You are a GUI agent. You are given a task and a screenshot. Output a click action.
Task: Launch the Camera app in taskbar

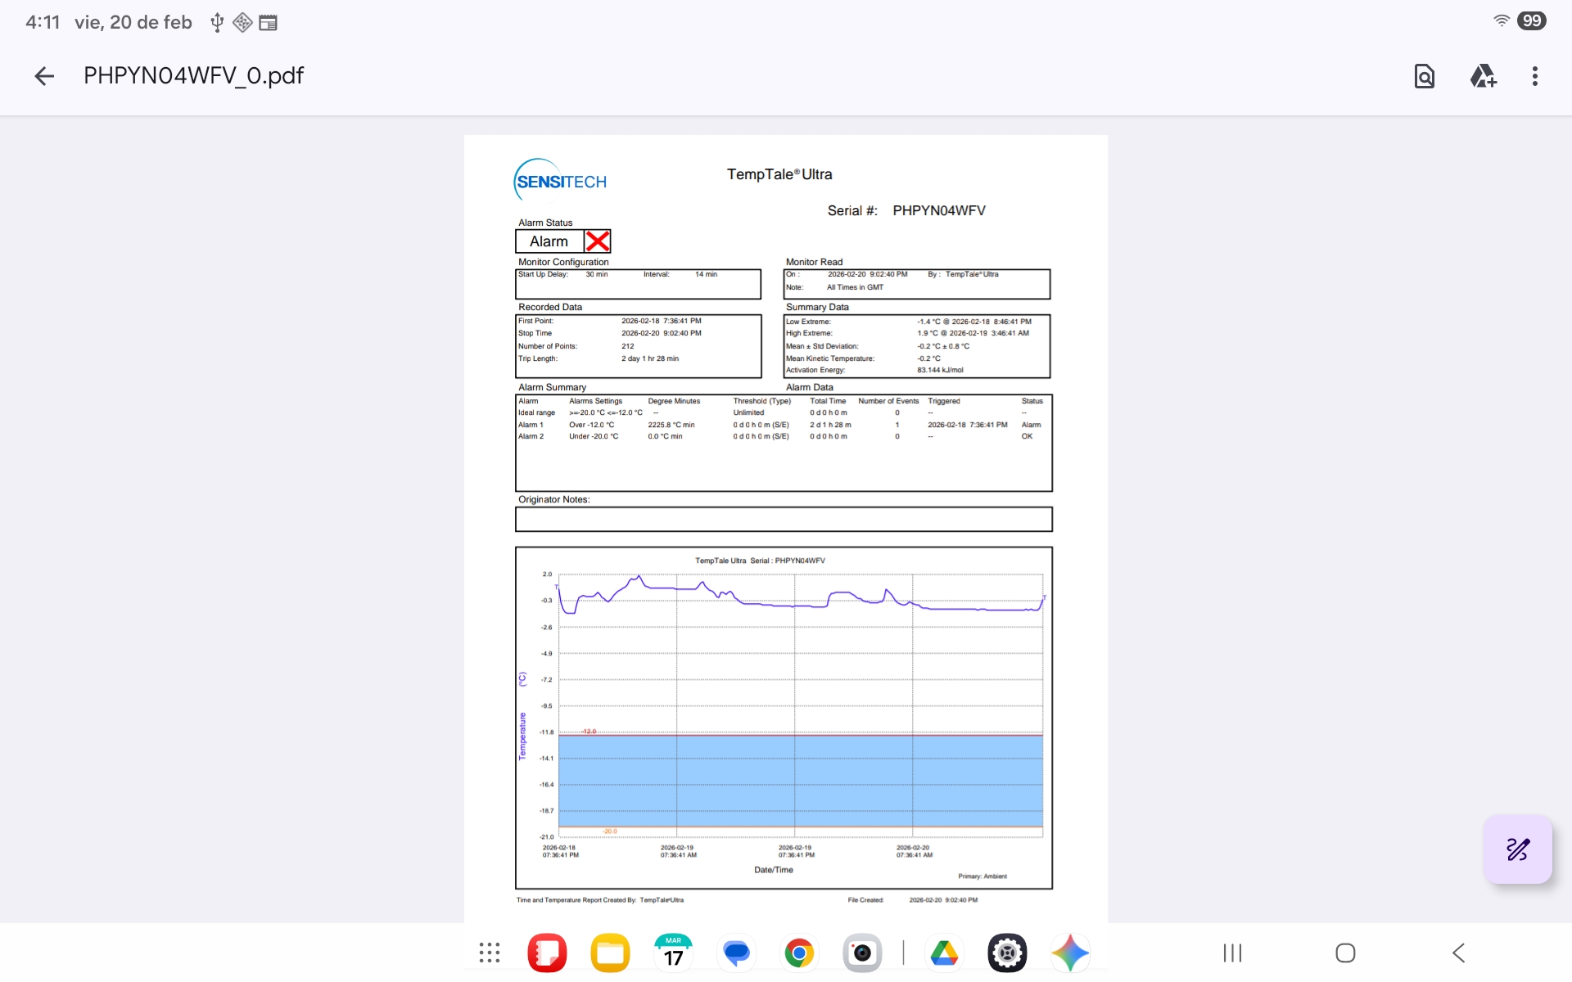[862, 953]
